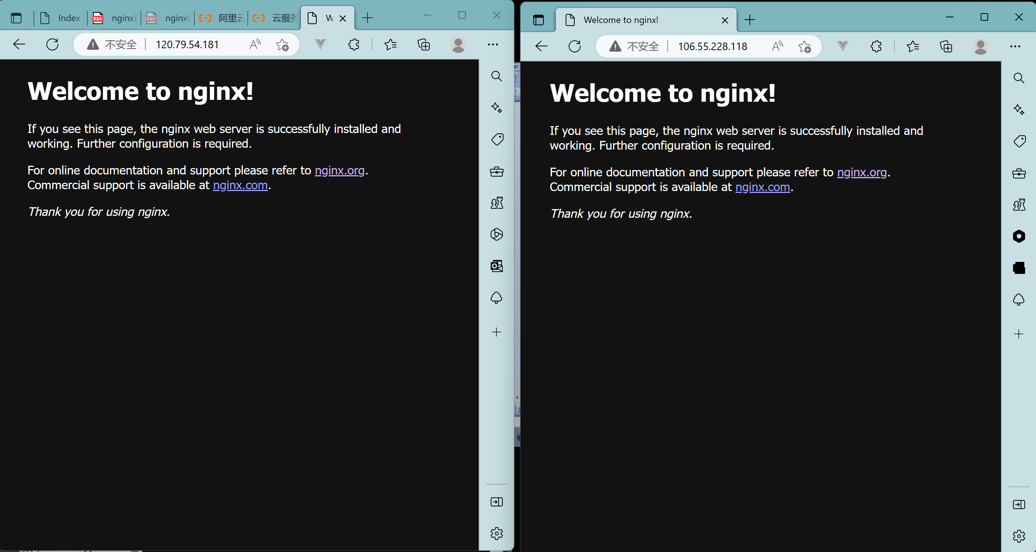Open profile avatar in left window

click(x=458, y=44)
